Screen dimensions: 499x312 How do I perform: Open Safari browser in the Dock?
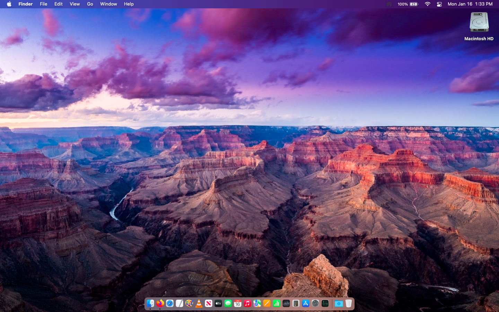pyautogui.click(x=169, y=303)
